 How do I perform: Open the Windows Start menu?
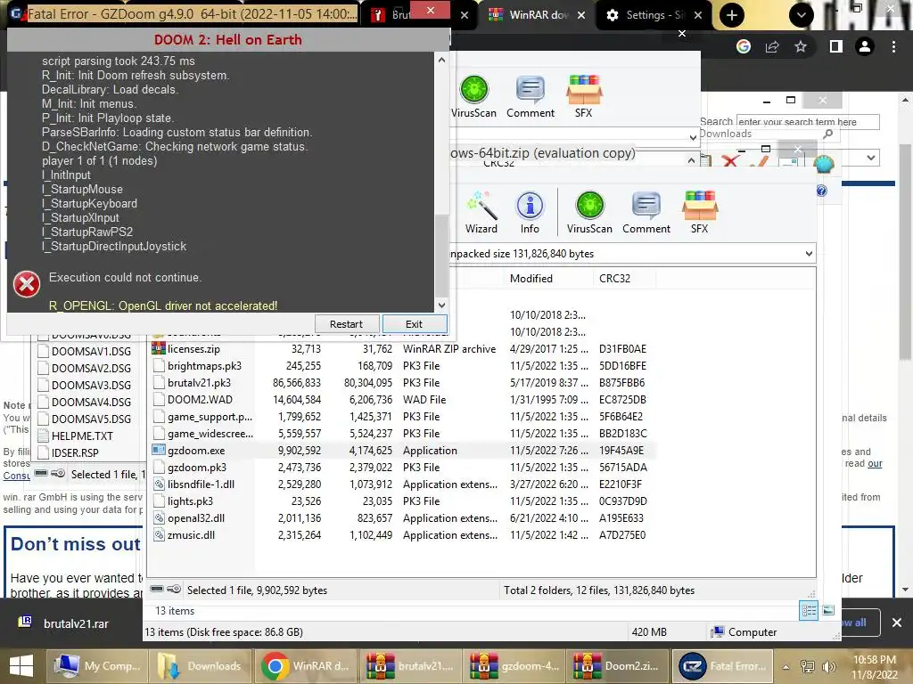click(21, 666)
